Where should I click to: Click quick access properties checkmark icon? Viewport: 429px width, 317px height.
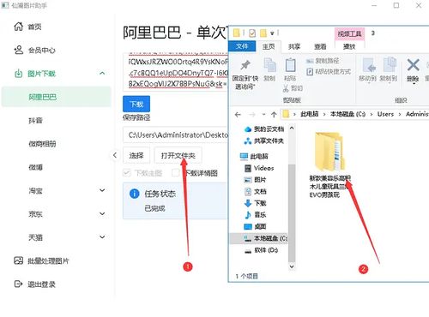tap(252, 33)
